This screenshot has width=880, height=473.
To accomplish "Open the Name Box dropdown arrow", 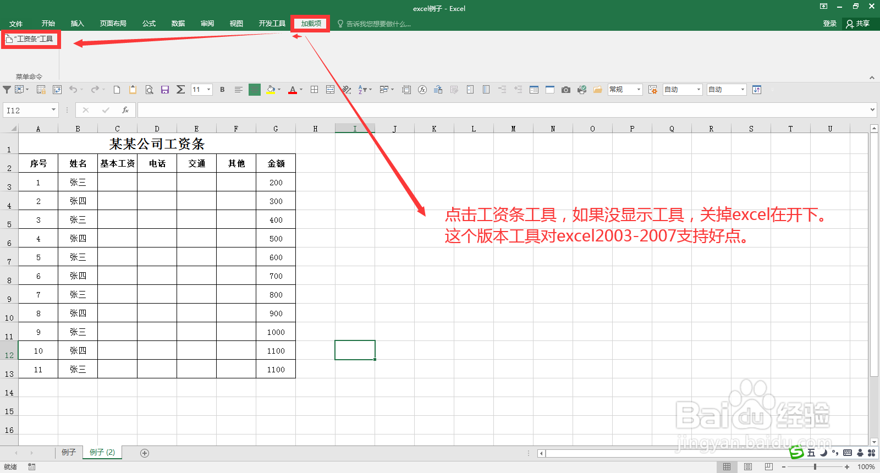I will tap(53, 110).
